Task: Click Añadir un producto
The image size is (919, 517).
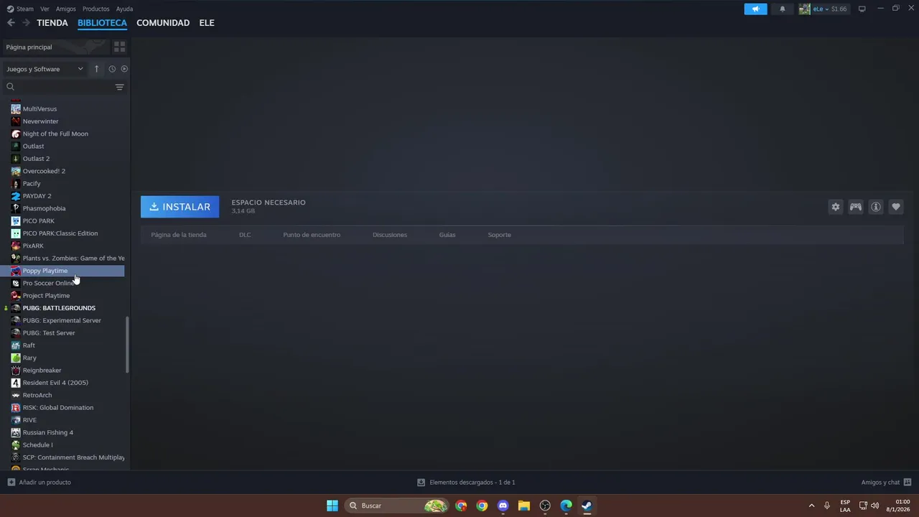Action: click(39, 483)
